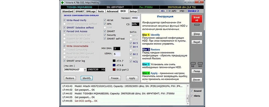Click the black ATA 7 color square
Screen dimensions: 269x107
[114, 61]
